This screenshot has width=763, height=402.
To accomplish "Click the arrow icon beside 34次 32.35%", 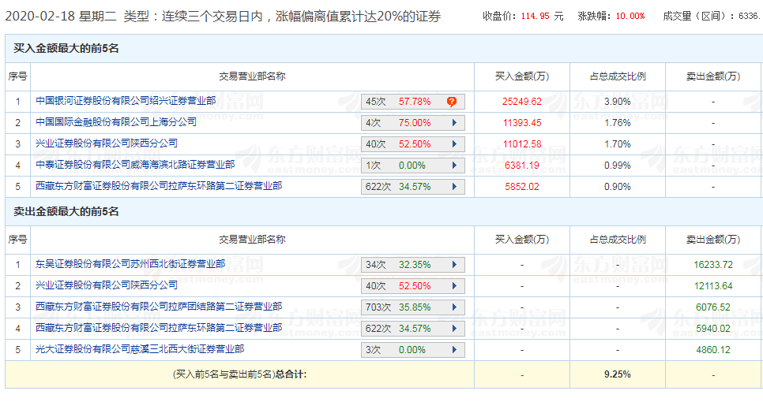I will click(x=454, y=265).
